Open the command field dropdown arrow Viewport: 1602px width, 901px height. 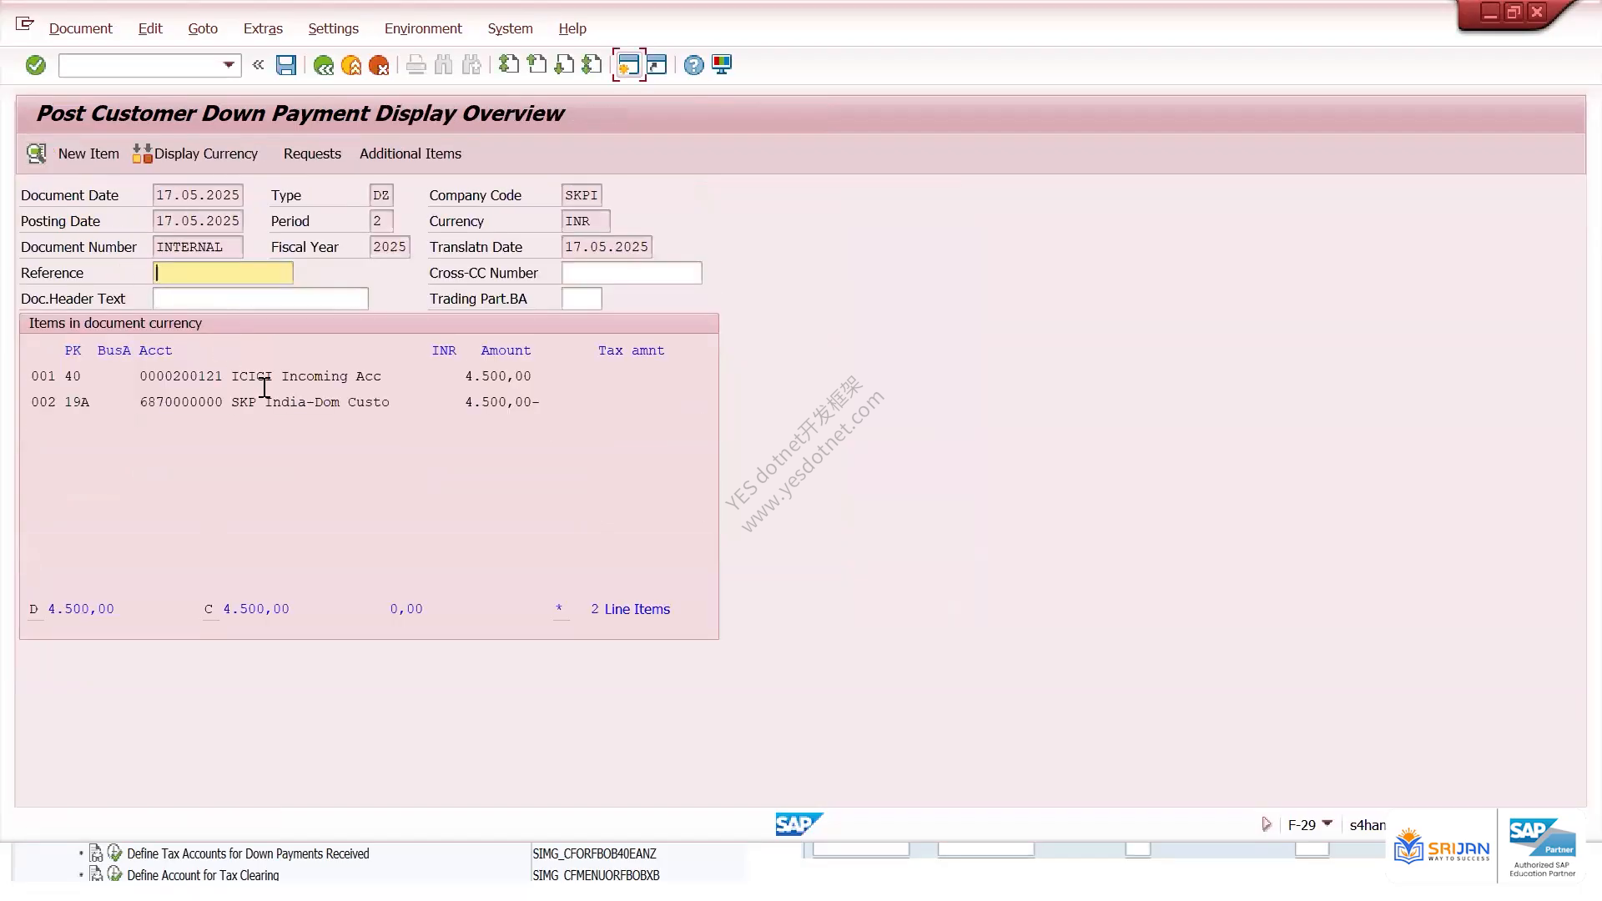pos(229,65)
